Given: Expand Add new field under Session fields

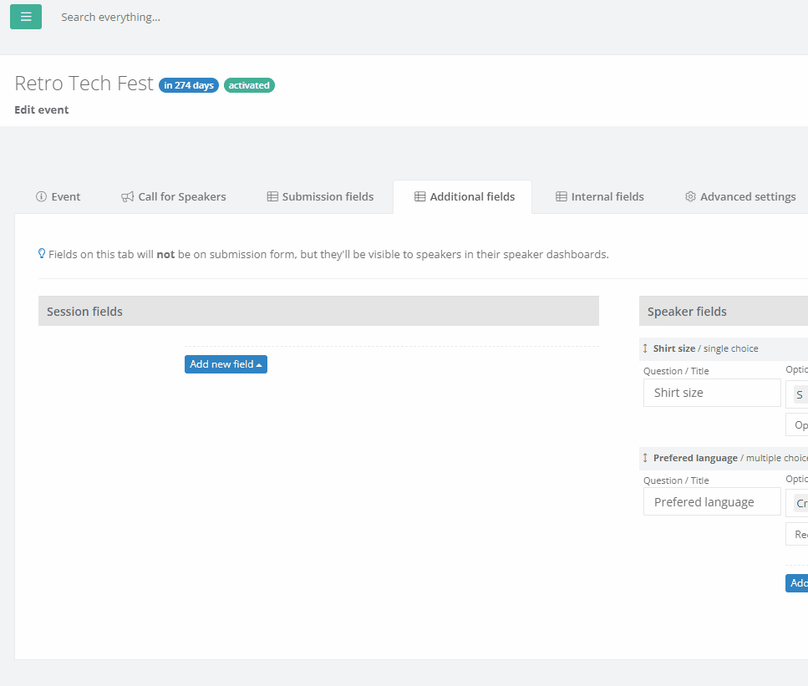Looking at the screenshot, I should pos(226,364).
